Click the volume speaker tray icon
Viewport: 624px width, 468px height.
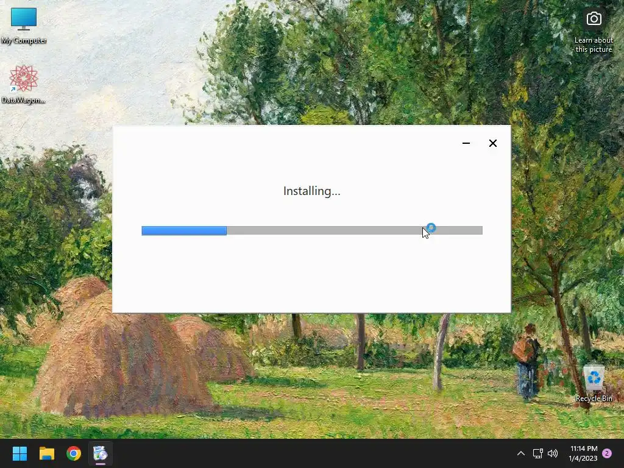click(x=552, y=453)
